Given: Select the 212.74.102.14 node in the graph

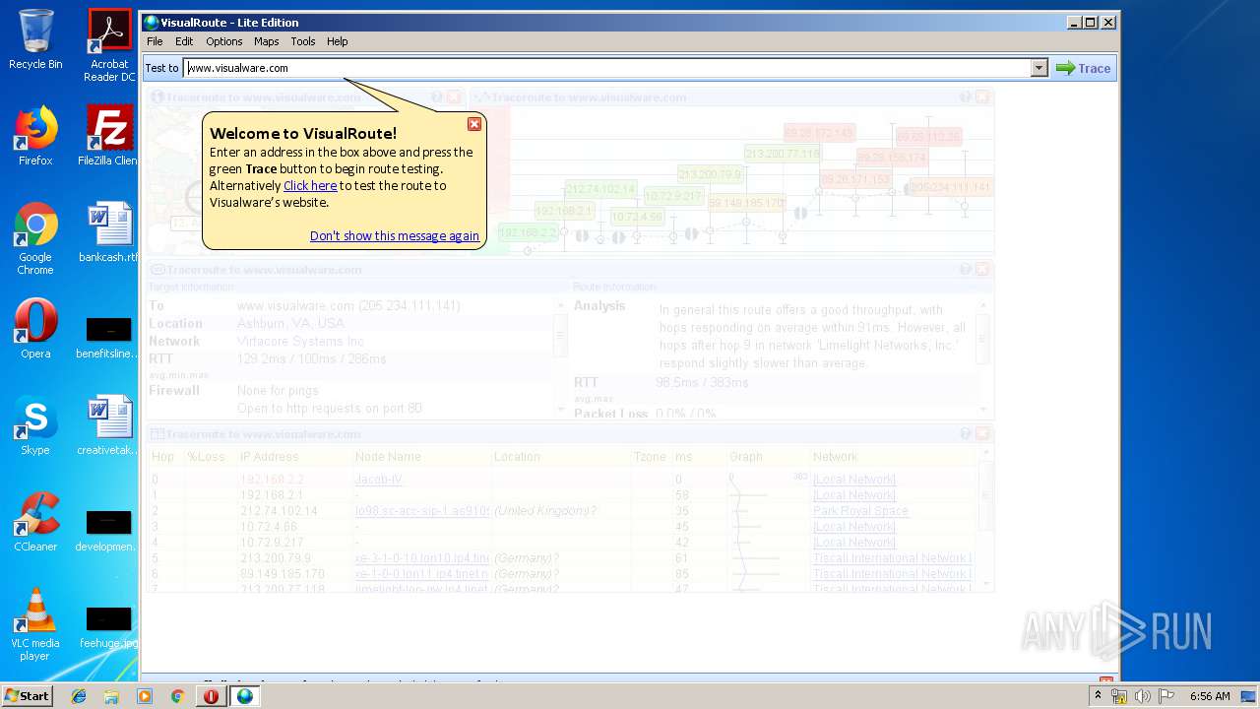Looking at the screenshot, I should pyautogui.click(x=600, y=189).
